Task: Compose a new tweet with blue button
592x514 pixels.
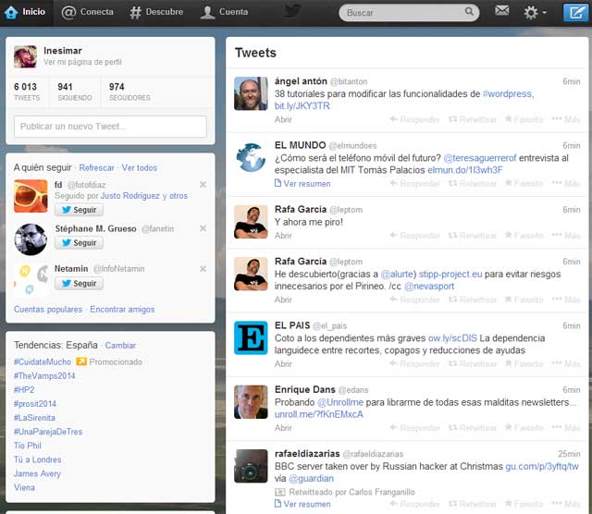Action: tap(575, 13)
